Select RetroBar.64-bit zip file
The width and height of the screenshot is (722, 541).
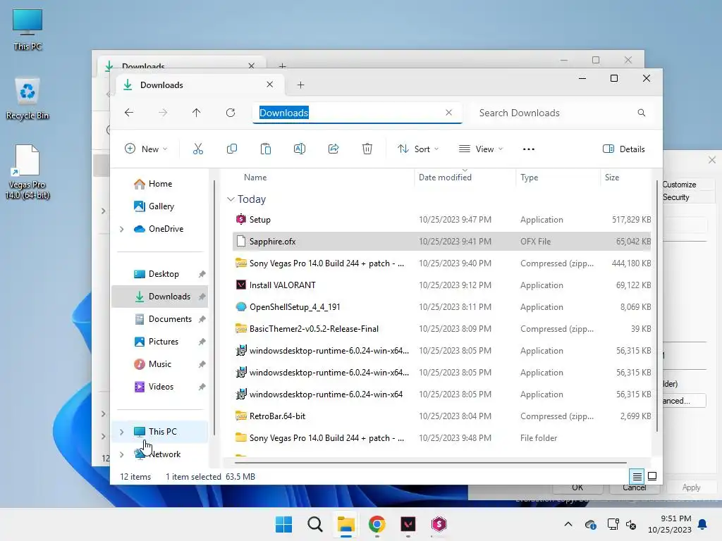click(277, 416)
